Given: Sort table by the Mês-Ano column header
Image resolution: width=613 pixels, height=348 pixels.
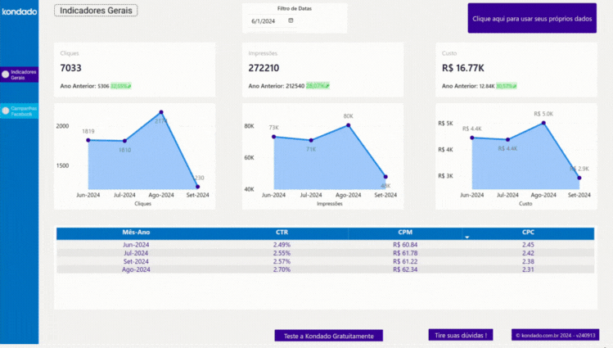Looking at the screenshot, I should [x=136, y=233].
